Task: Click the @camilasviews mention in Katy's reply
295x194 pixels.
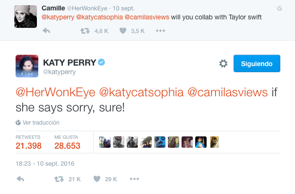Action: coord(229,91)
